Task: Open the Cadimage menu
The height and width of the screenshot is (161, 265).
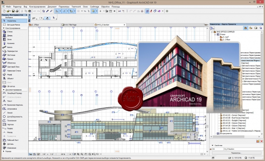Action: (x=95, y=7)
